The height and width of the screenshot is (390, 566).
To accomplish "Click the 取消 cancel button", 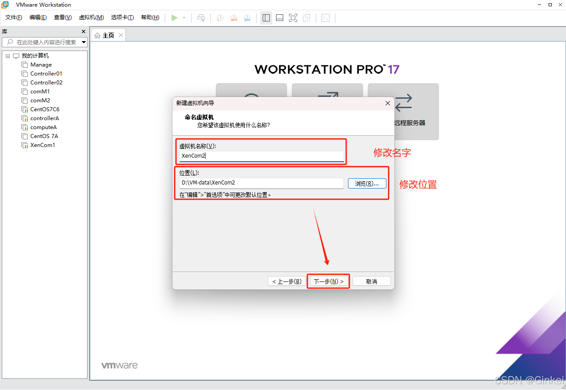I will click(x=372, y=281).
